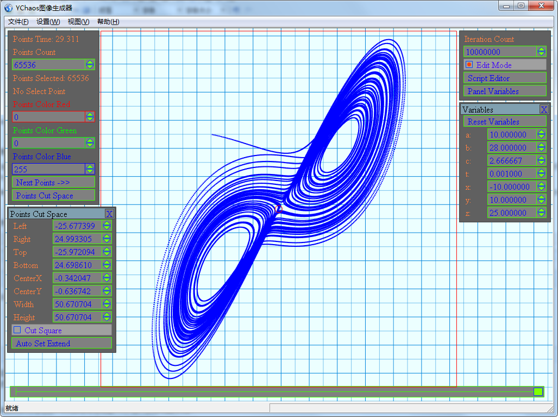Click the Points Color Red spinner

coord(90,117)
